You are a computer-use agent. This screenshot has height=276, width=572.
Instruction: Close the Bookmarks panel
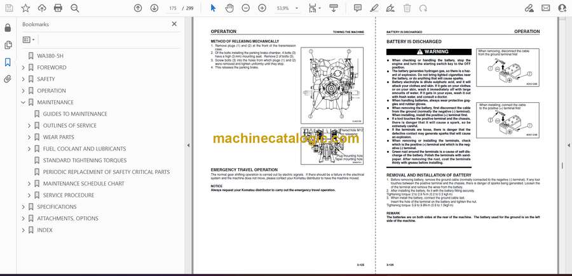[x=174, y=24]
